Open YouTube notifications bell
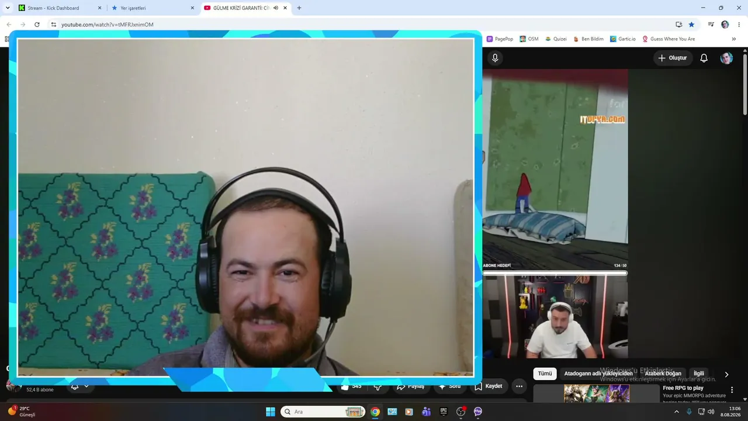 [704, 58]
